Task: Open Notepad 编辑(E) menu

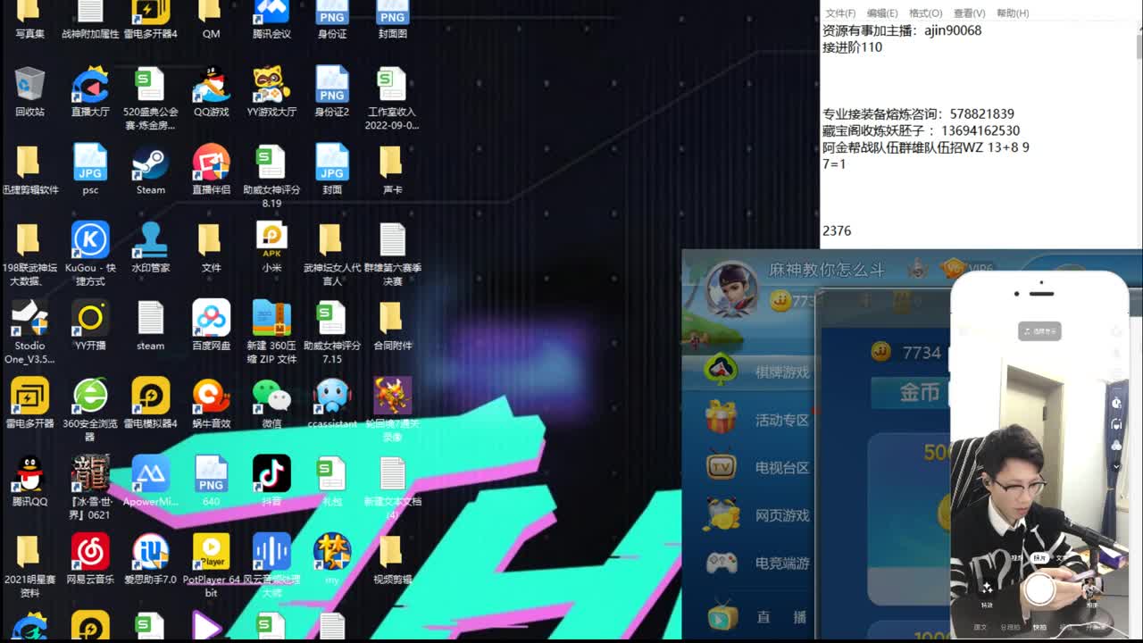Action: pyautogui.click(x=881, y=13)
